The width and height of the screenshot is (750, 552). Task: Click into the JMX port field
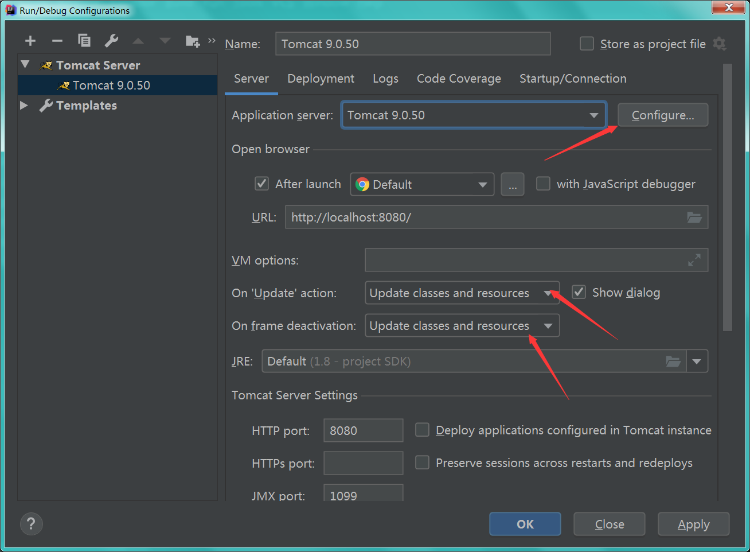tap(364, 493)
